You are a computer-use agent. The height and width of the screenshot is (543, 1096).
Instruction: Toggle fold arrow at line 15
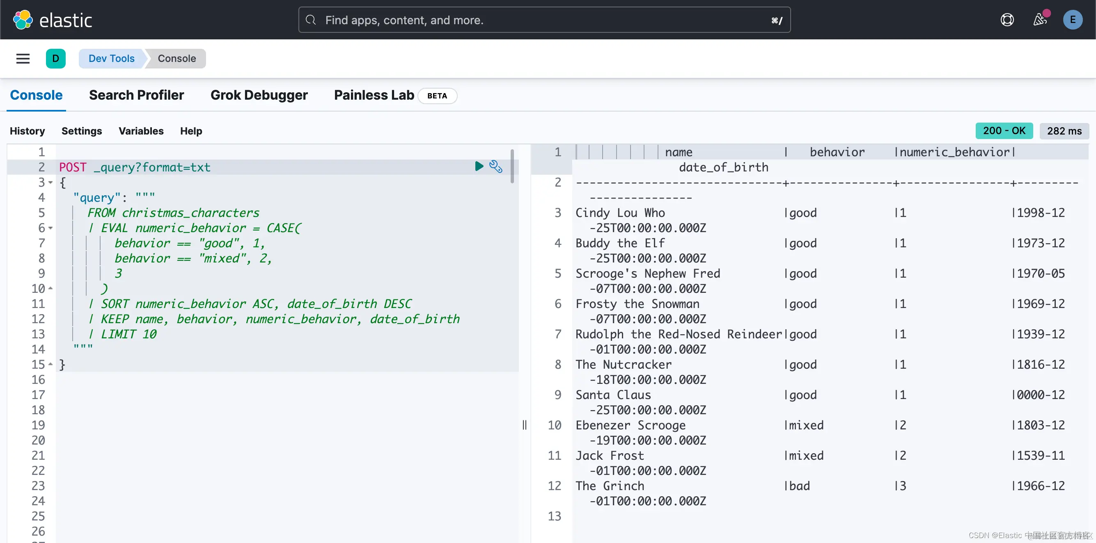(x=50, y=365)
